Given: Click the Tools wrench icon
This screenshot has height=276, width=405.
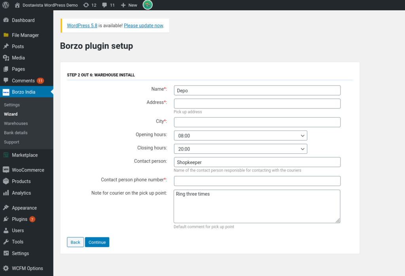Looking at the screenshot, I should (x=6, y=242).
